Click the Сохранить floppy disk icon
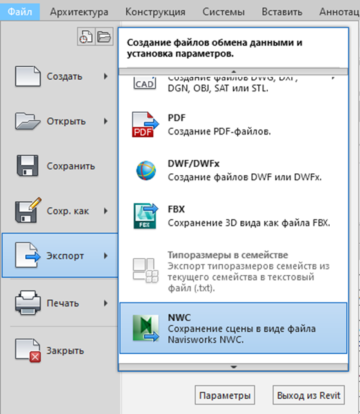The height and width of the screenshot is (414, 360). coord(28,166)
